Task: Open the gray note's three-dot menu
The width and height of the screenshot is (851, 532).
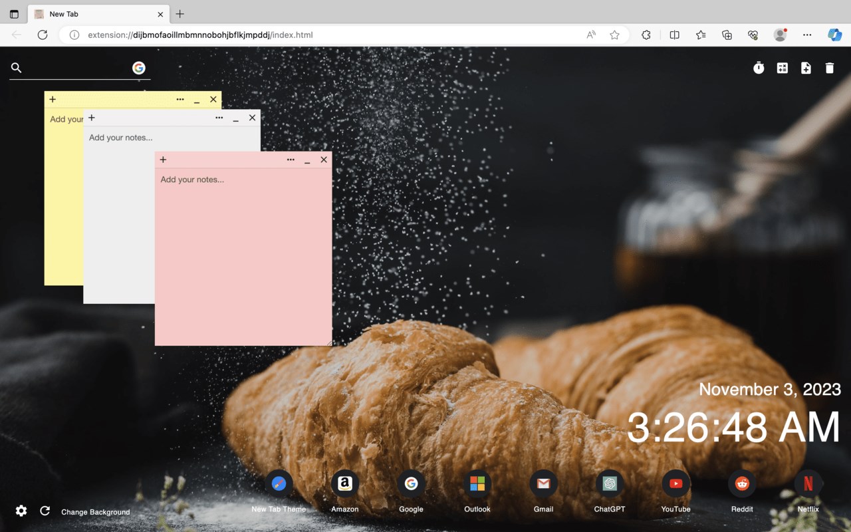Action: [x=219, y=118]
